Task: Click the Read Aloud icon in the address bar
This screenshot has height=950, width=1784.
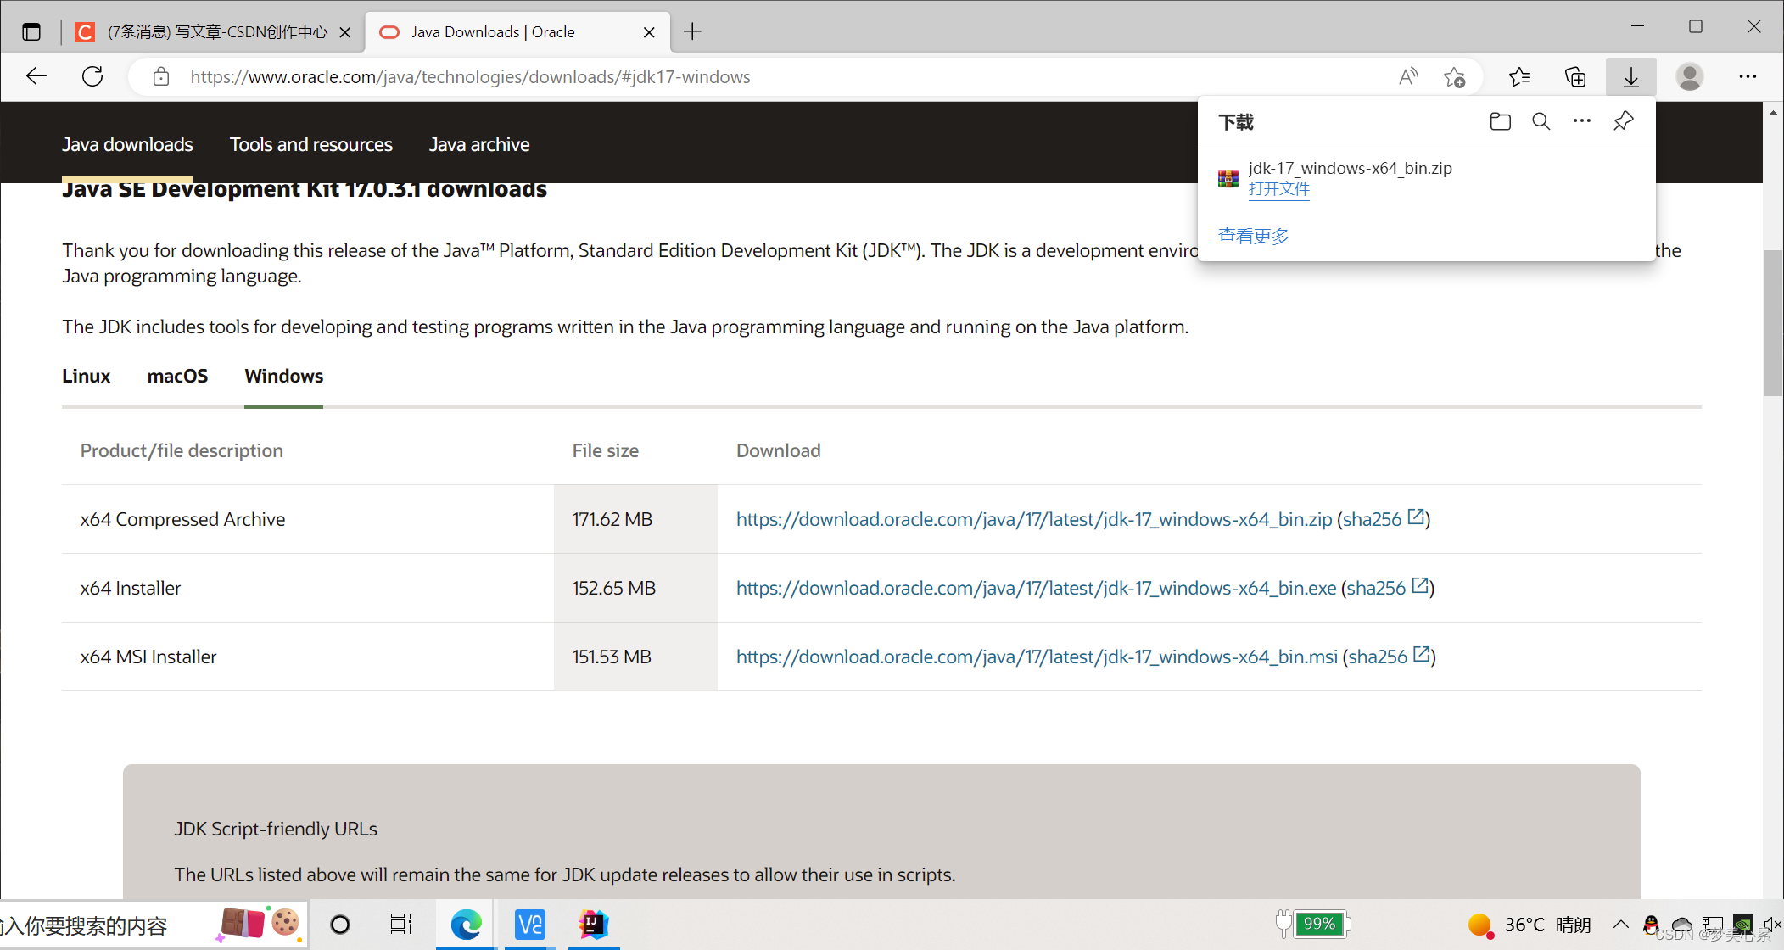Action: [1408, 77]
